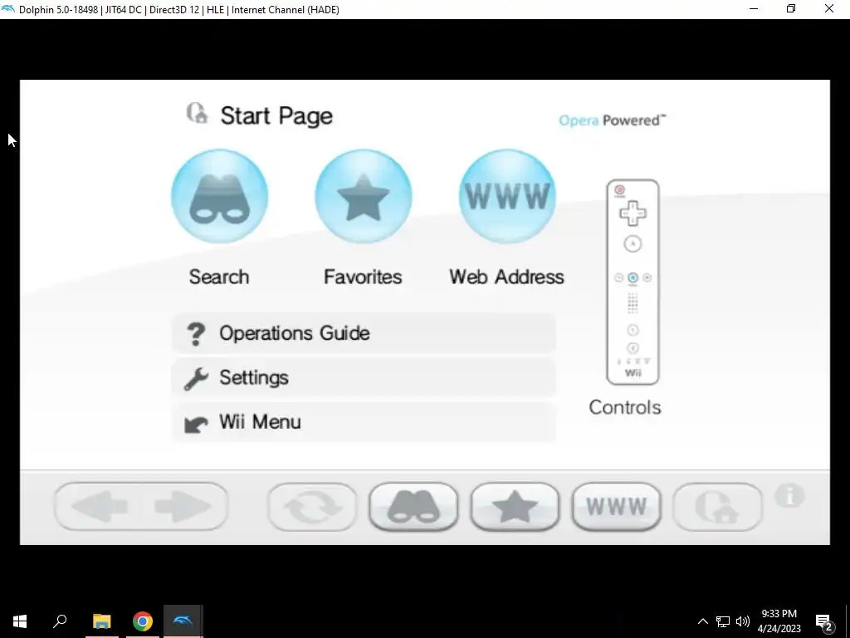
Task: Click the back arrow in bottom toolbar
Action: [x=100, y=507]
